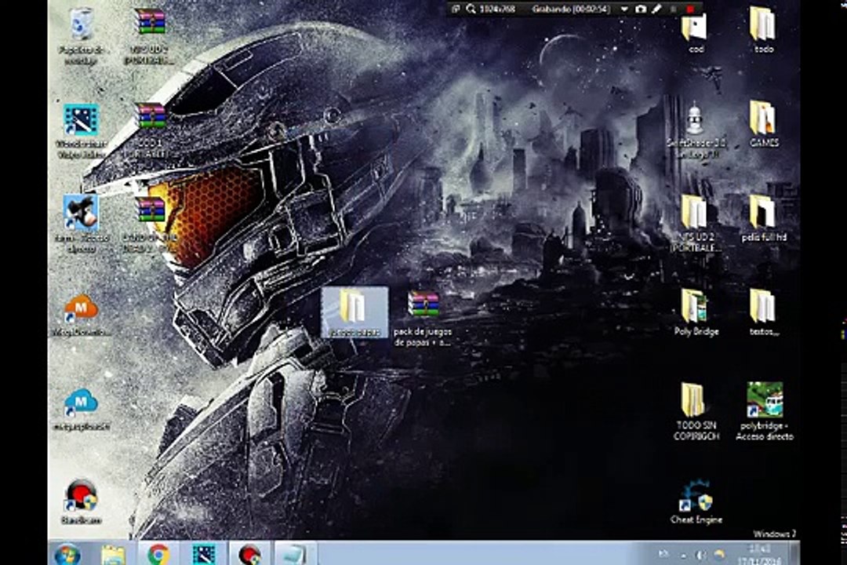The height and width of the screenshot is (565, 847).
Task: Open the 'cod' folder
Action: (x=696, y=32)
